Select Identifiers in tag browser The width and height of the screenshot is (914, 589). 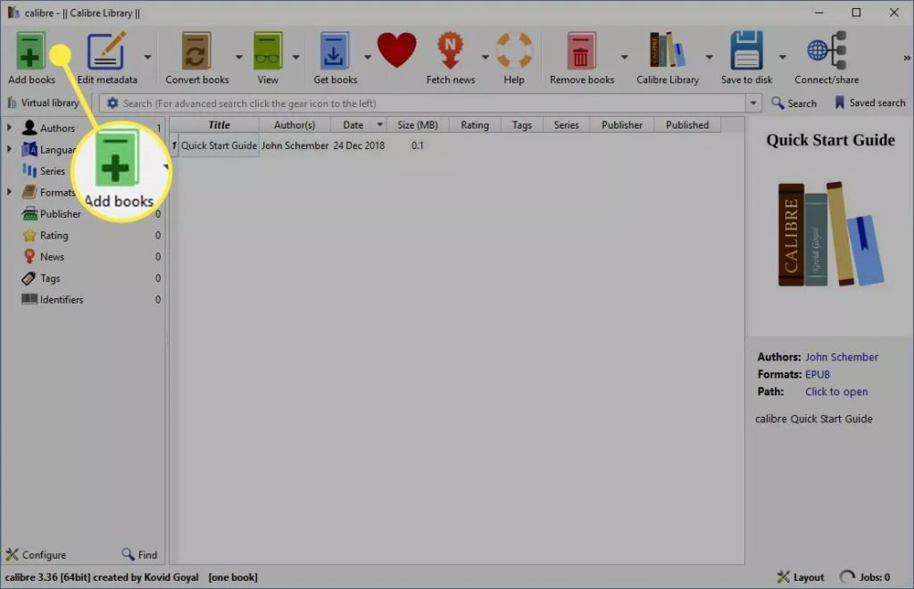62,300
